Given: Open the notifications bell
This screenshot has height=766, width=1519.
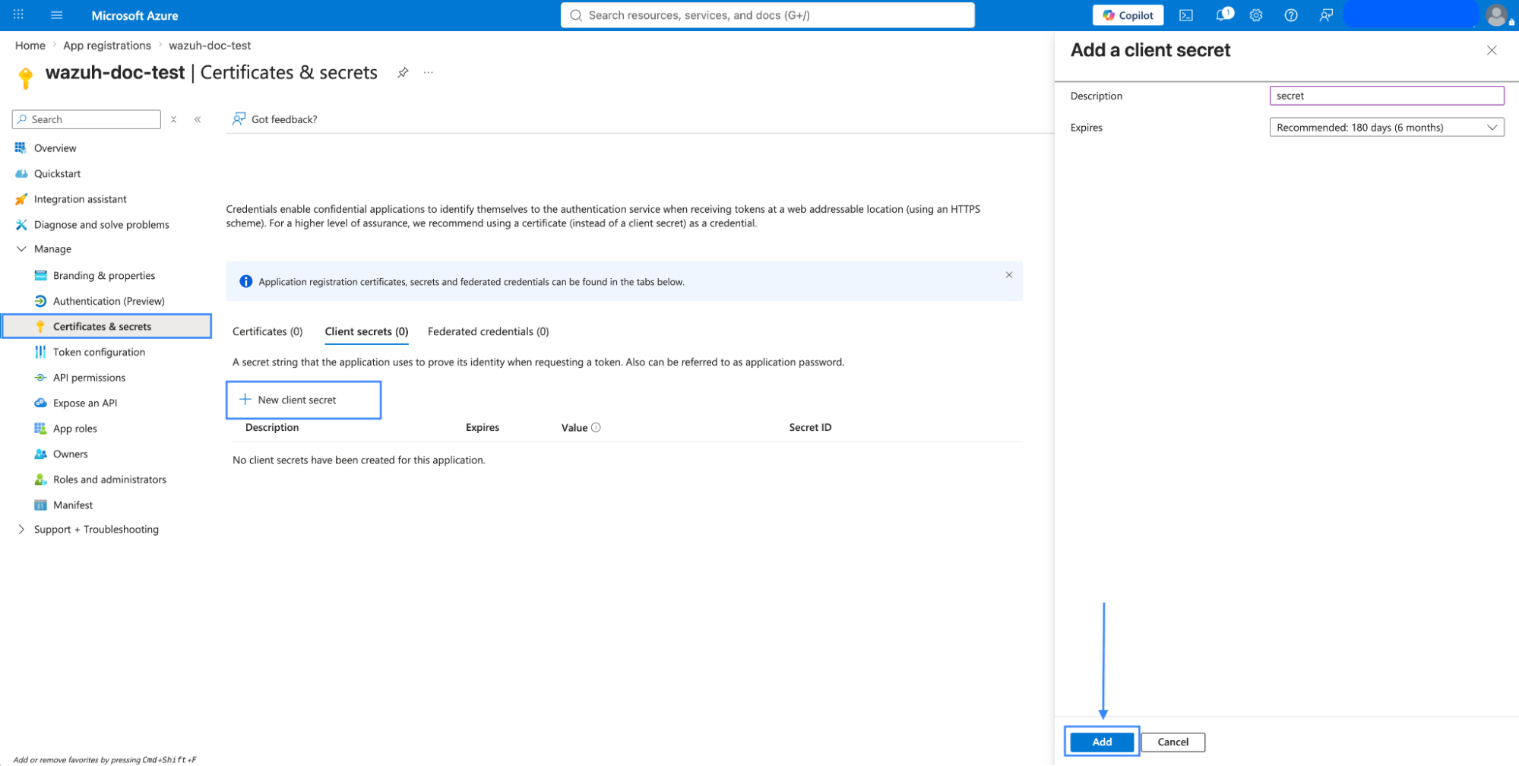Looking at the screenshot, I should [1223, 15].
